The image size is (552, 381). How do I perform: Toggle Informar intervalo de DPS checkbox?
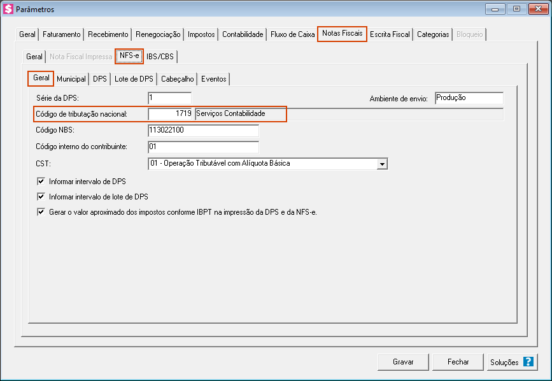tap(41, 182)
